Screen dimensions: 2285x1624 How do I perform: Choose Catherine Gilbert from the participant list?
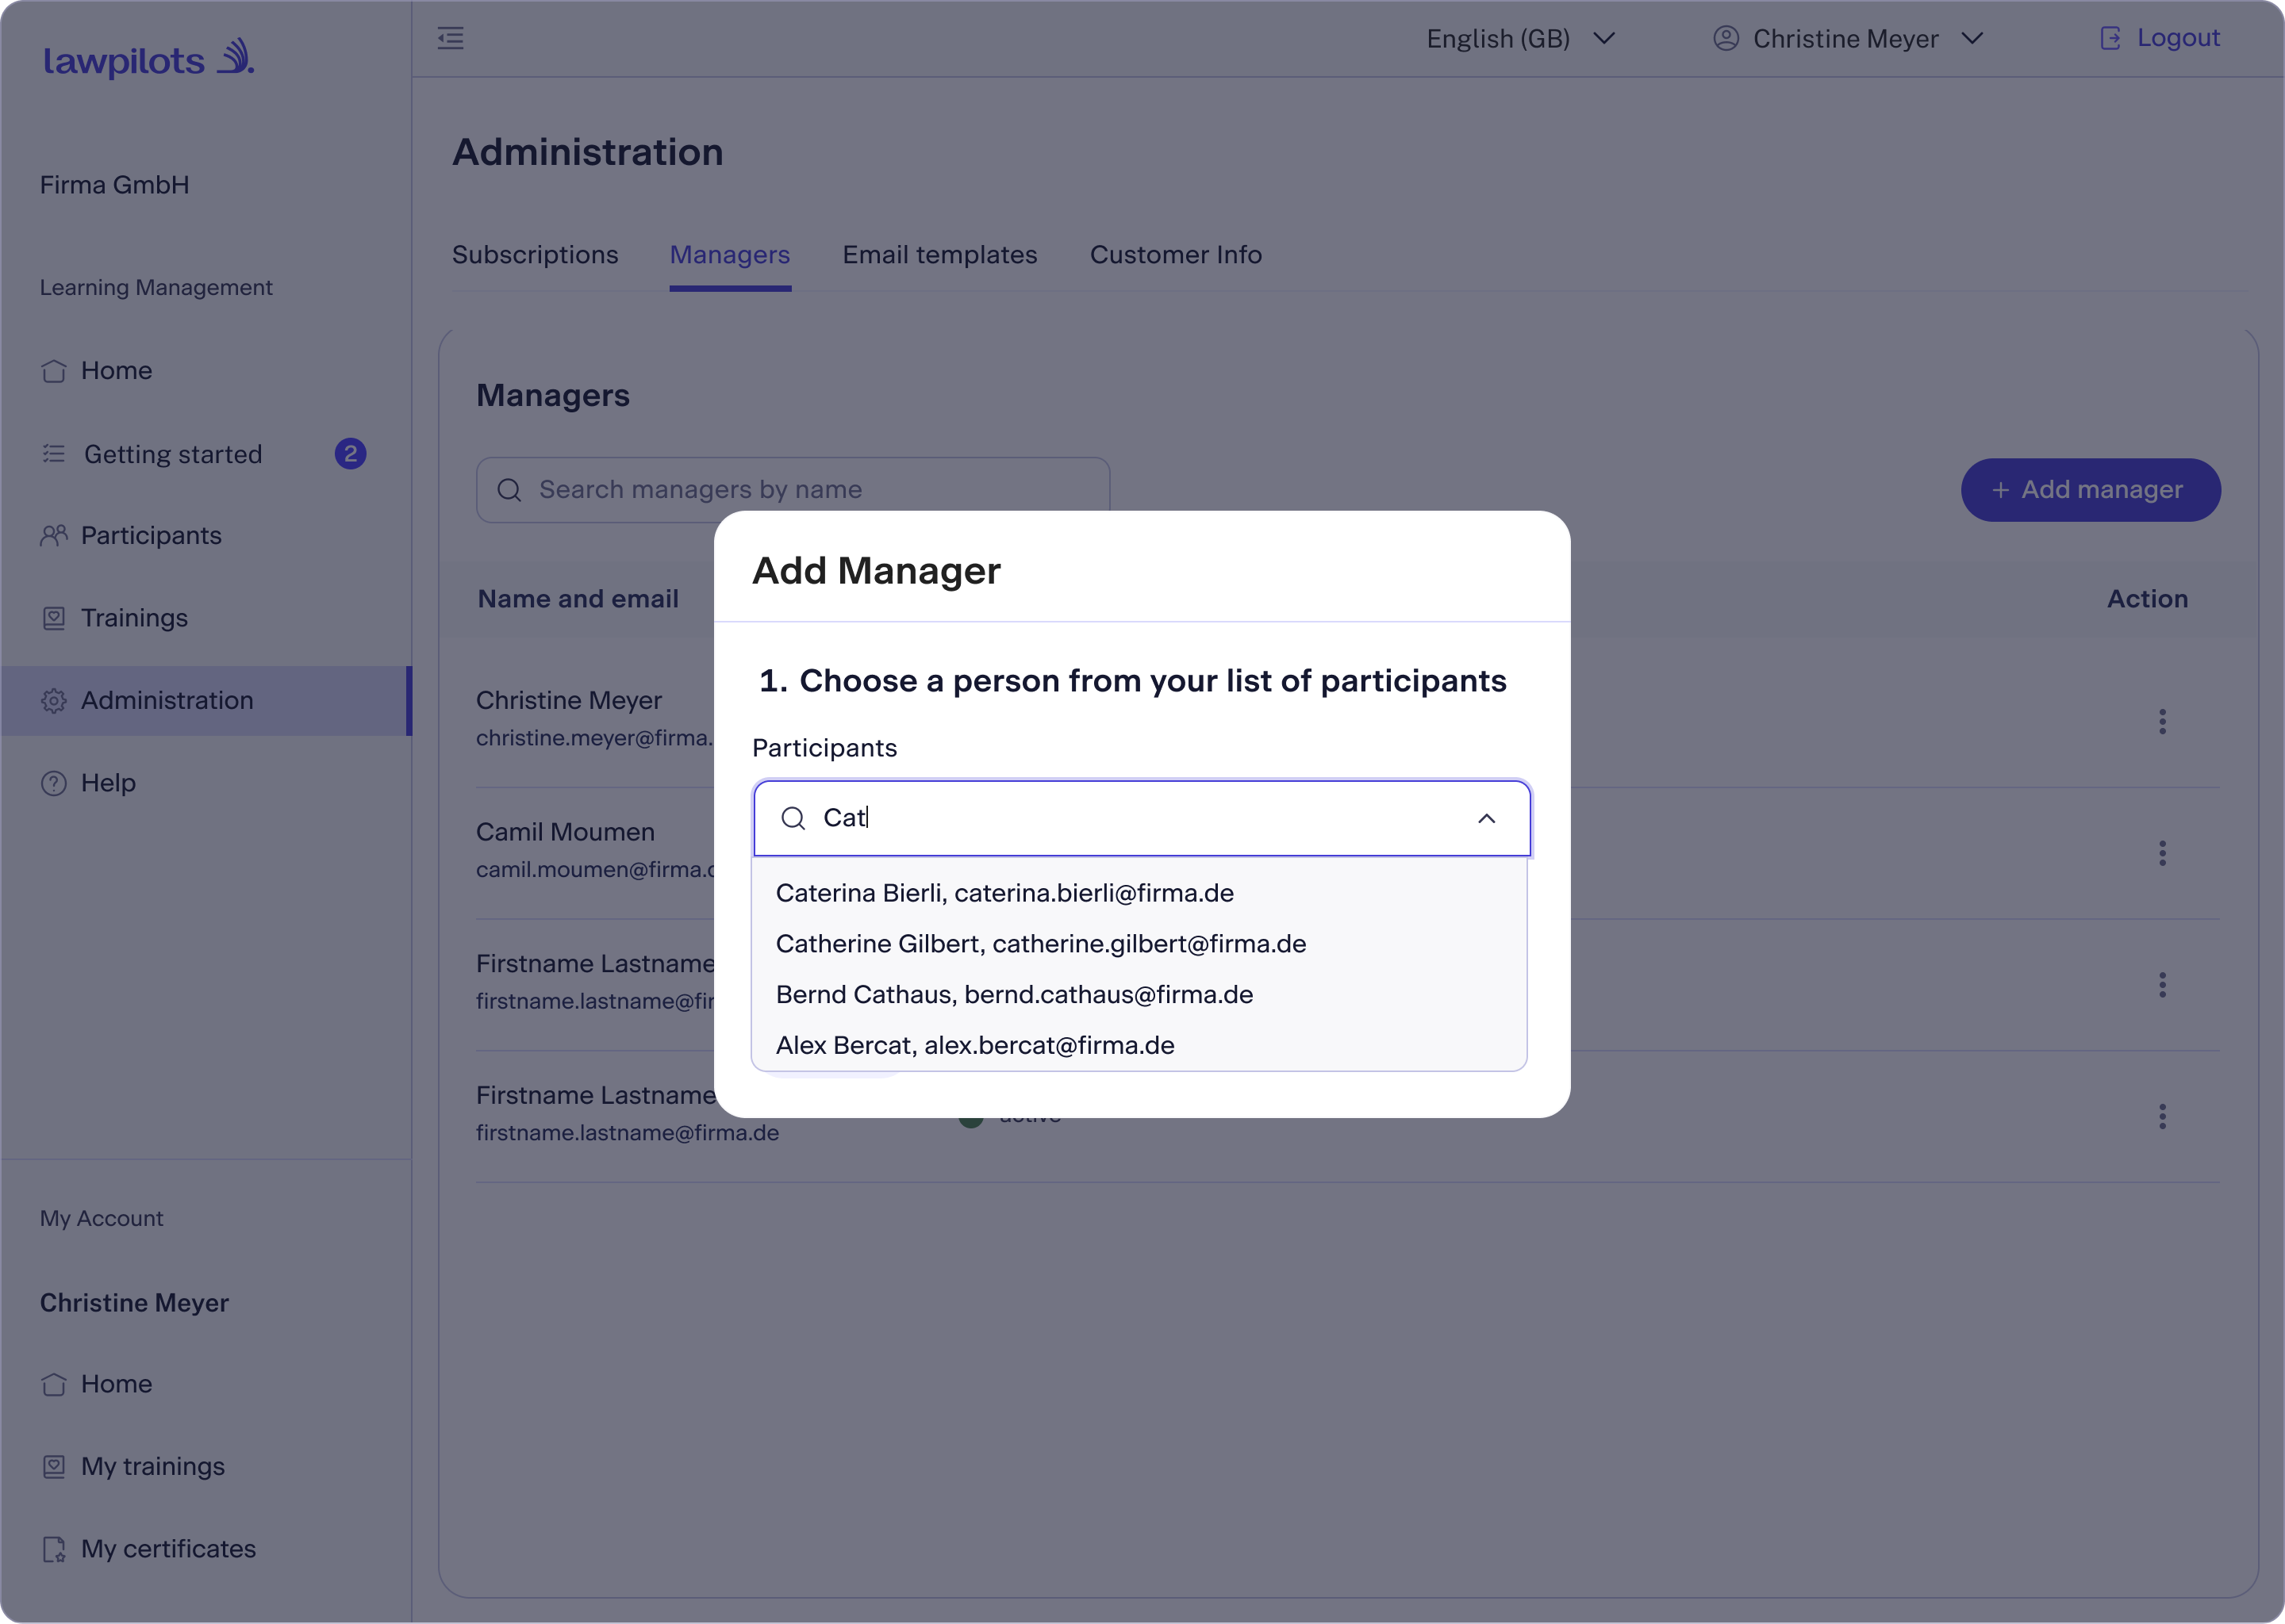[1040, 944]
